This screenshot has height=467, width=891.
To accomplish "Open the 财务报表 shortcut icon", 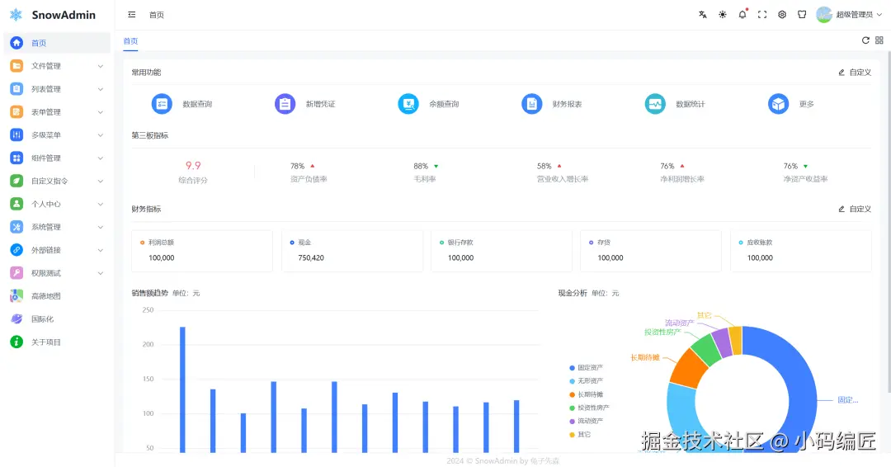I will [x=532, y=104].
